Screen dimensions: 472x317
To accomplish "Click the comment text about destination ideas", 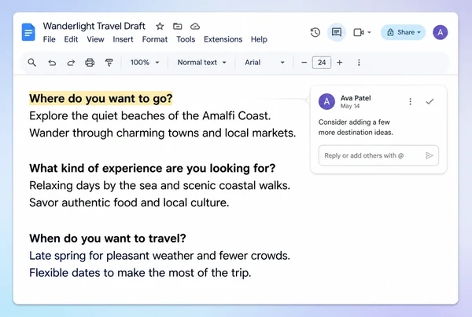I will (x=356, y=127).
